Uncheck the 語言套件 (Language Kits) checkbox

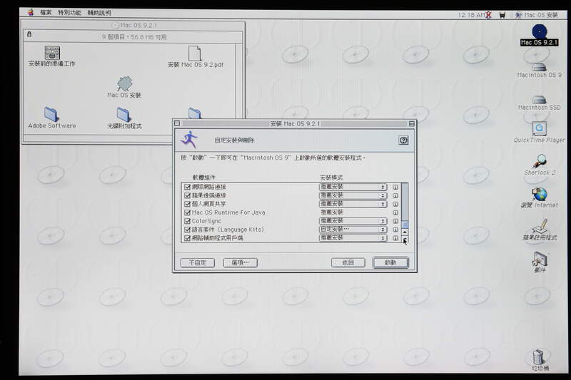(187, 230)
